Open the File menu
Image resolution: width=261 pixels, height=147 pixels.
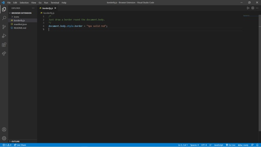(x=9, y=3)
